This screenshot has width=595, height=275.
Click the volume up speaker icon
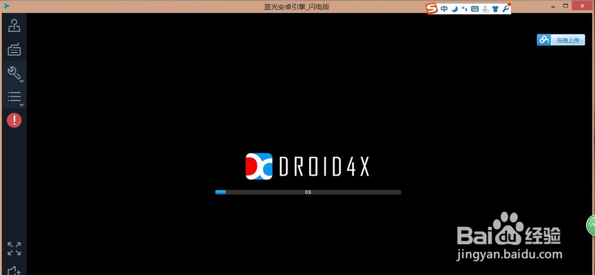click(x=14, y=270)
